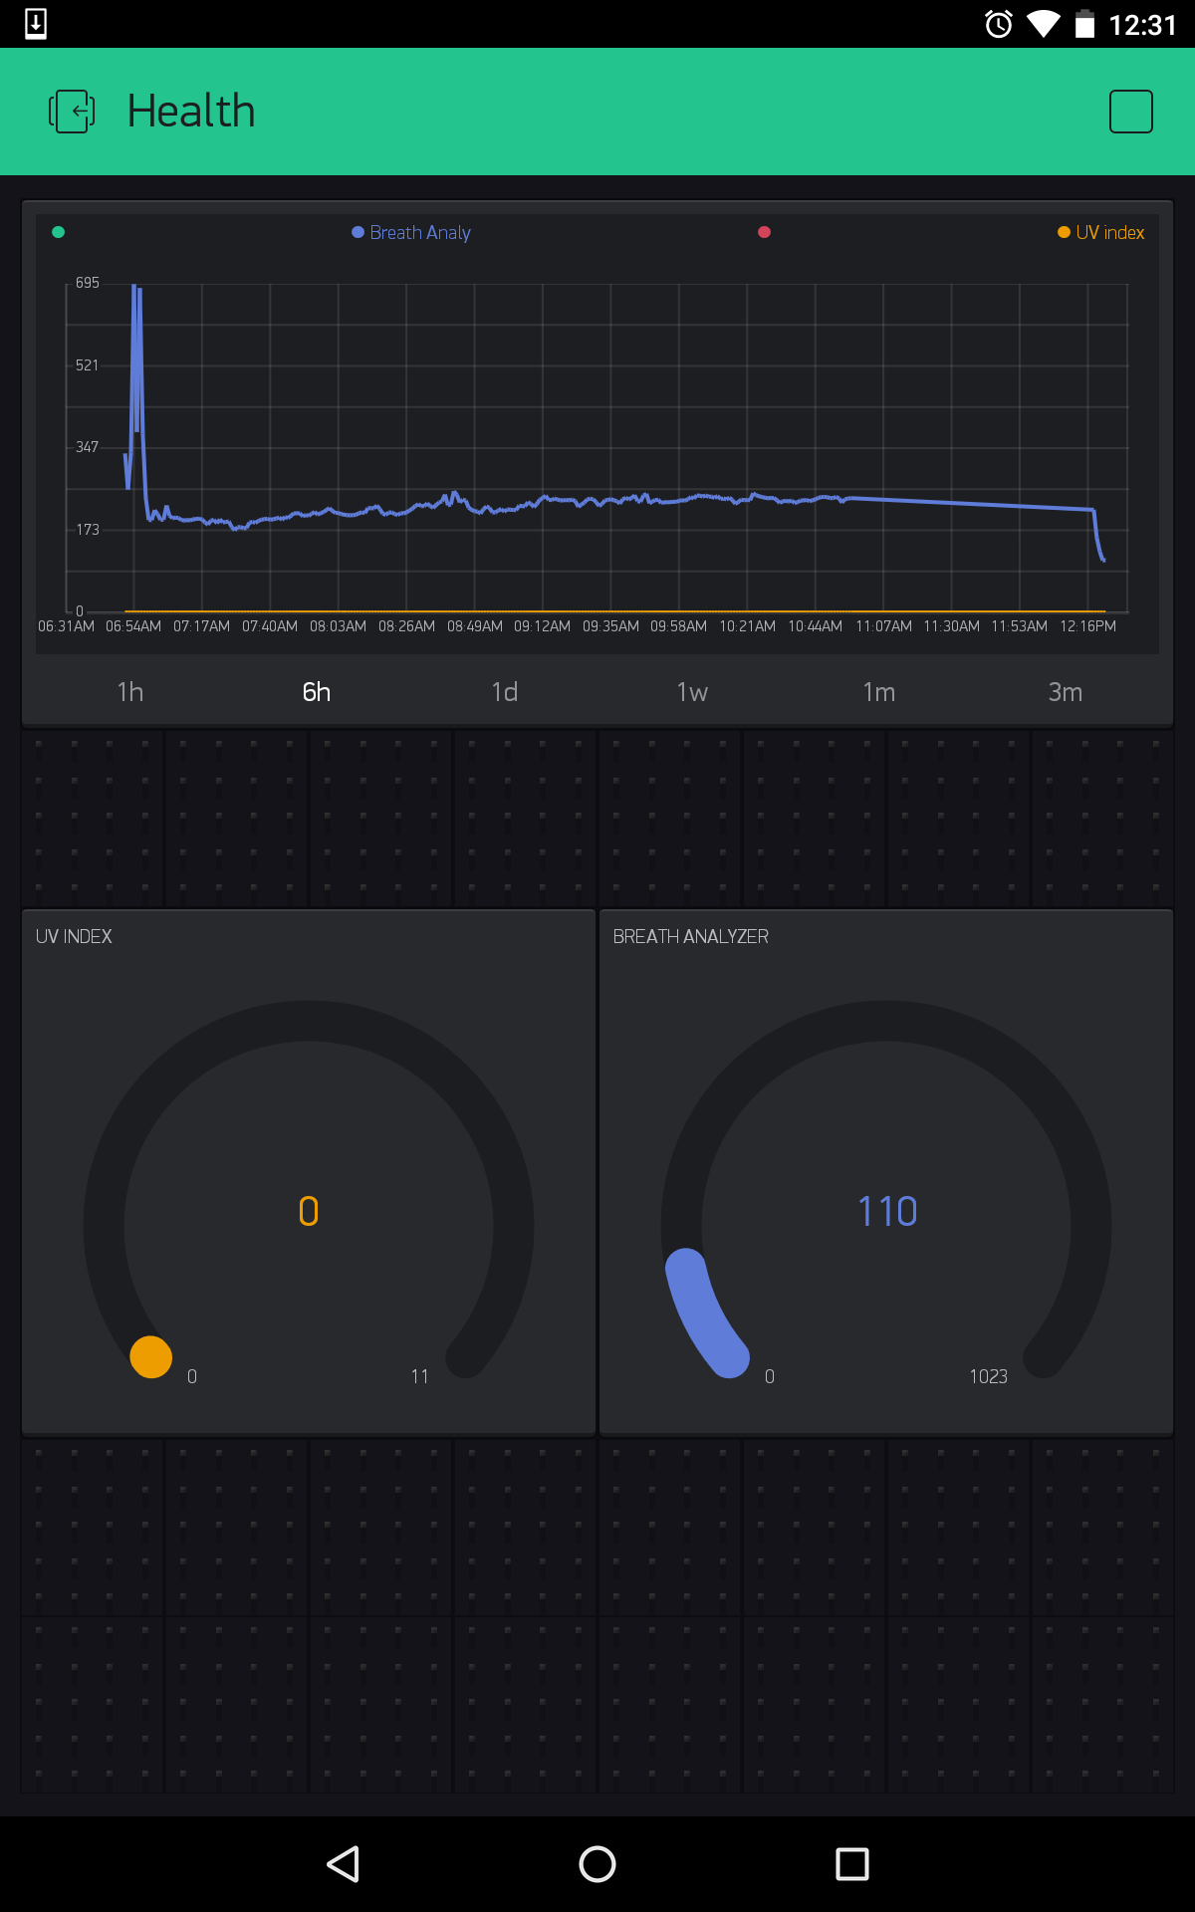Tap the stop square button in header

click(x=1131, y=111)
